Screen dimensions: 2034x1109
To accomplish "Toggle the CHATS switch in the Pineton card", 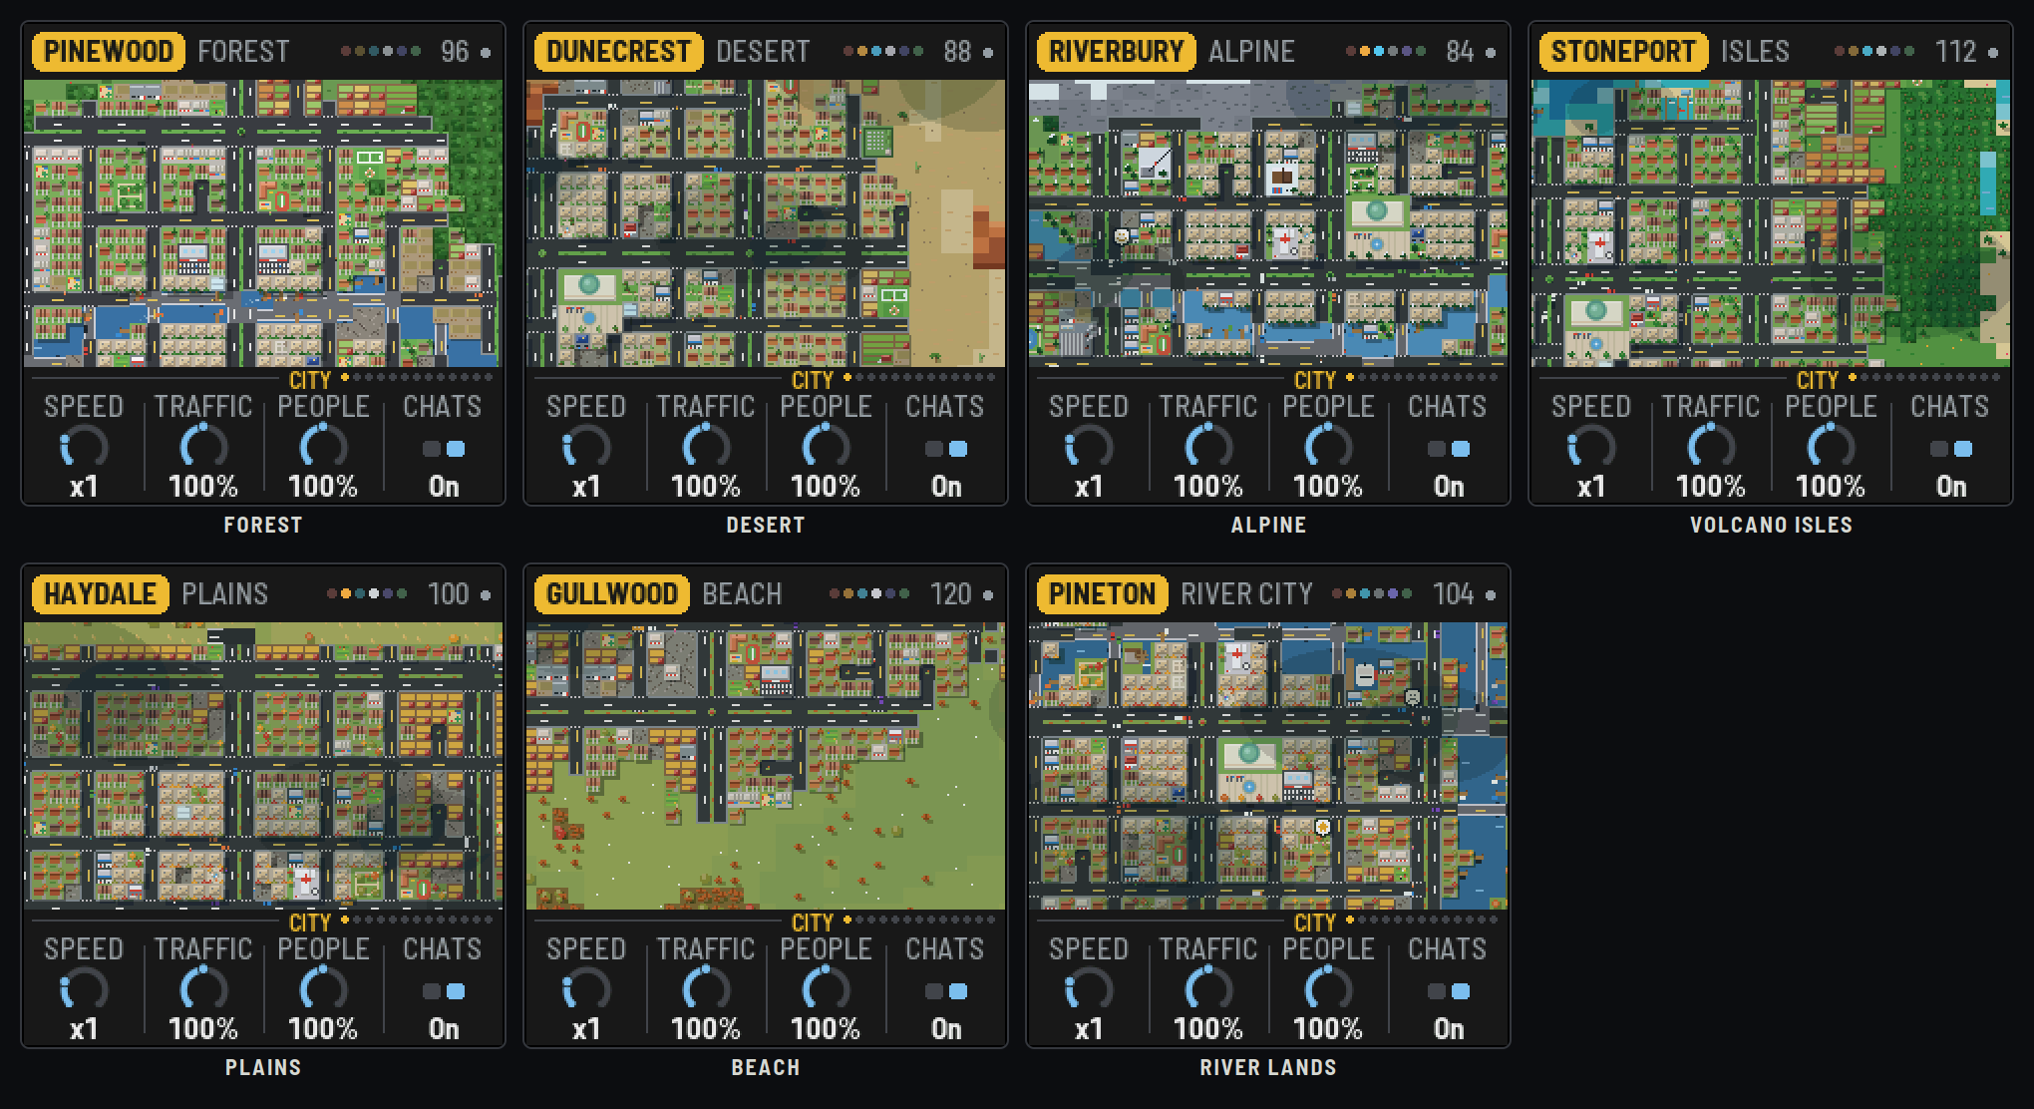I will tap(1449, 991).
